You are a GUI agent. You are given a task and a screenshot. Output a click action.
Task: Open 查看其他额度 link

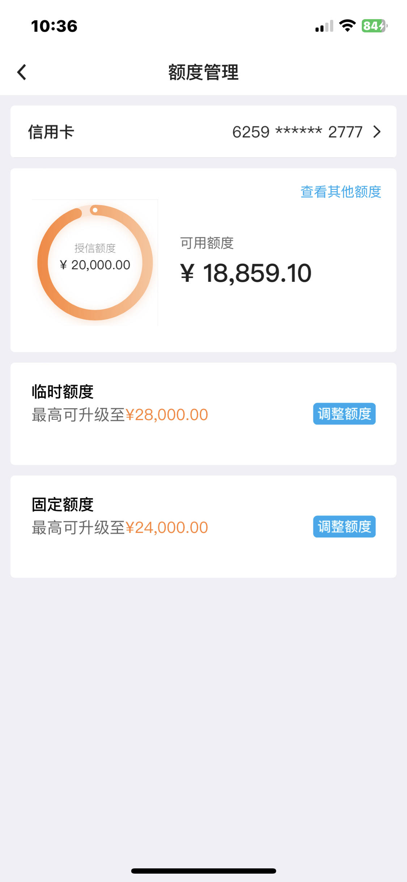click(x=341, y=192)
